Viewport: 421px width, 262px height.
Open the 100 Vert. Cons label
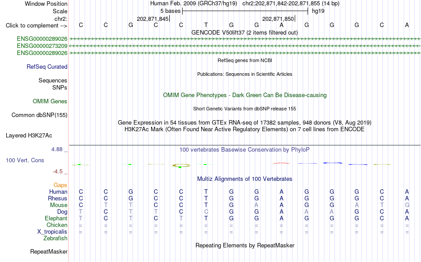point(25,160)
